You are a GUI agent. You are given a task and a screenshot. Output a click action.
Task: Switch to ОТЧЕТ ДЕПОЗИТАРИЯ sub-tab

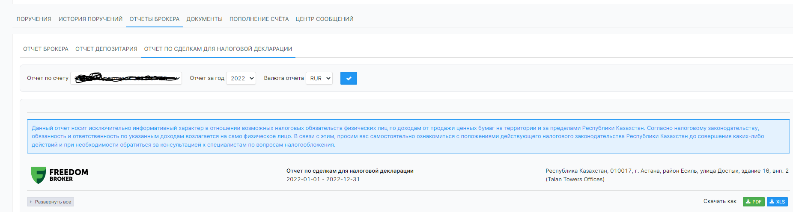[x=106, y=49]
